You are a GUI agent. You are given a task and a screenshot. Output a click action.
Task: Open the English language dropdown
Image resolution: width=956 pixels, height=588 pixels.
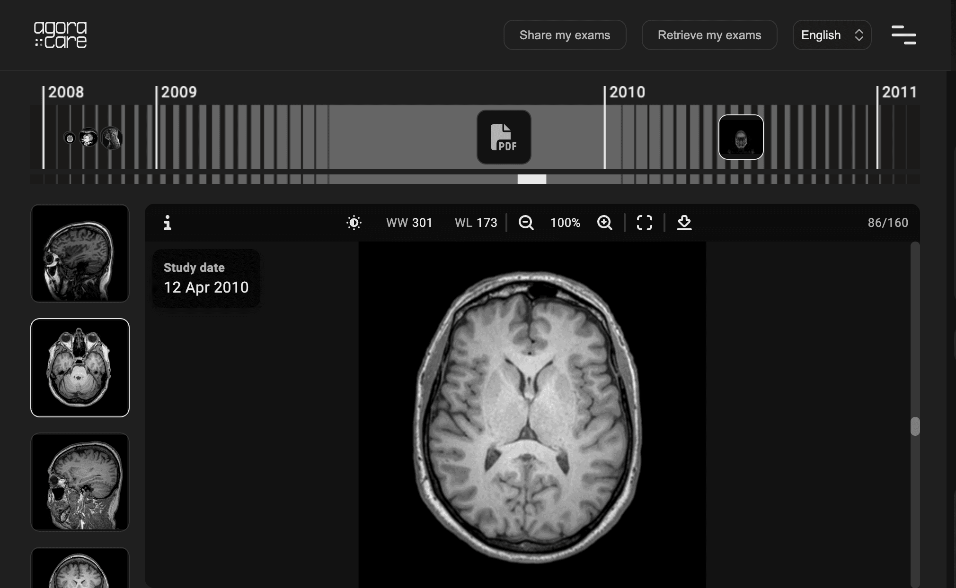tap(832, 35)
